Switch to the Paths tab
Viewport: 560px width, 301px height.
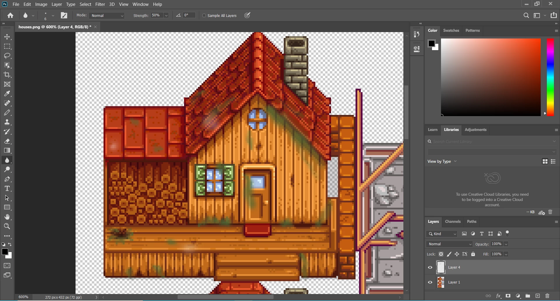coord(472,222)
